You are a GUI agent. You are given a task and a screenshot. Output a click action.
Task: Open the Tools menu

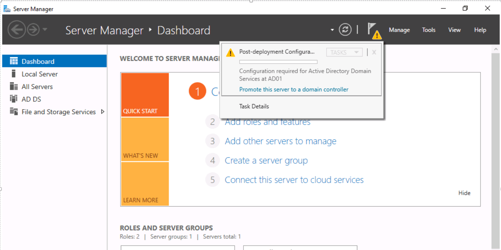click(x=428, y=29)
